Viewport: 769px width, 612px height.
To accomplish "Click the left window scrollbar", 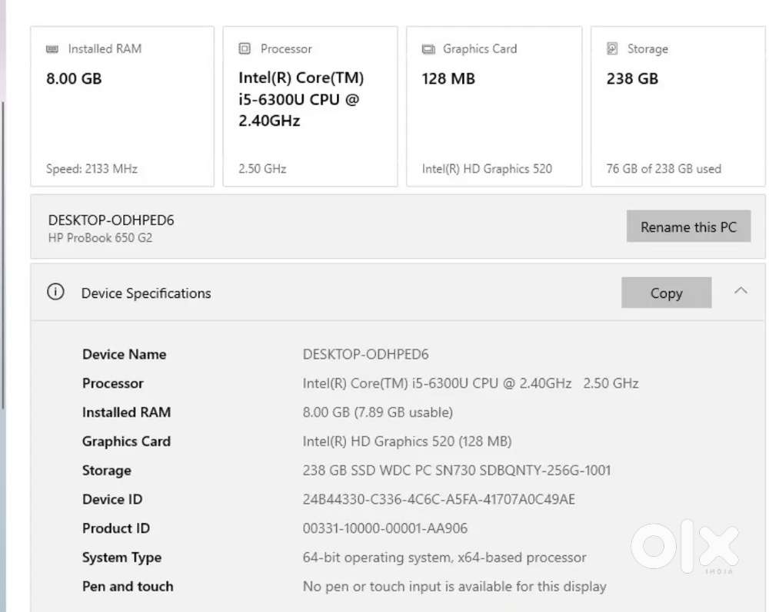I will pos(3,253).
